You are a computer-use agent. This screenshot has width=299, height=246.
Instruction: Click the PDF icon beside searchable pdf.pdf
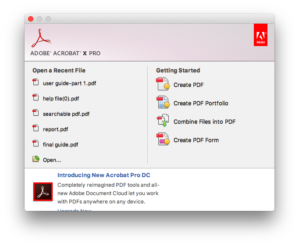click(x=36, y=113)
